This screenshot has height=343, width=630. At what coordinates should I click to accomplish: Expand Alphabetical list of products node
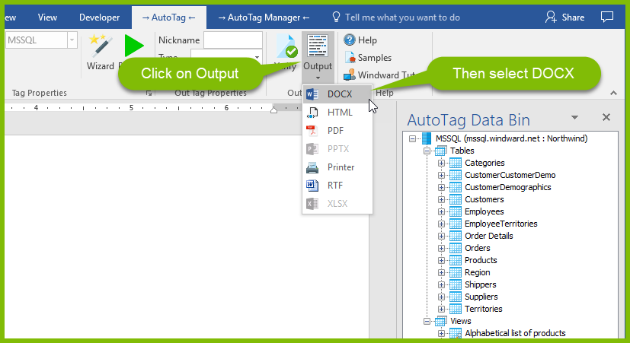tap(441, 333)
